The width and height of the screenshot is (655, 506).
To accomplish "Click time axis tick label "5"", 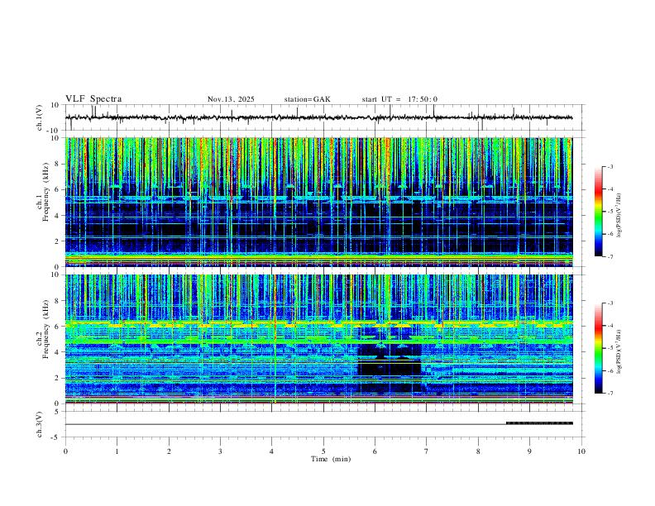I will point(323,451).
